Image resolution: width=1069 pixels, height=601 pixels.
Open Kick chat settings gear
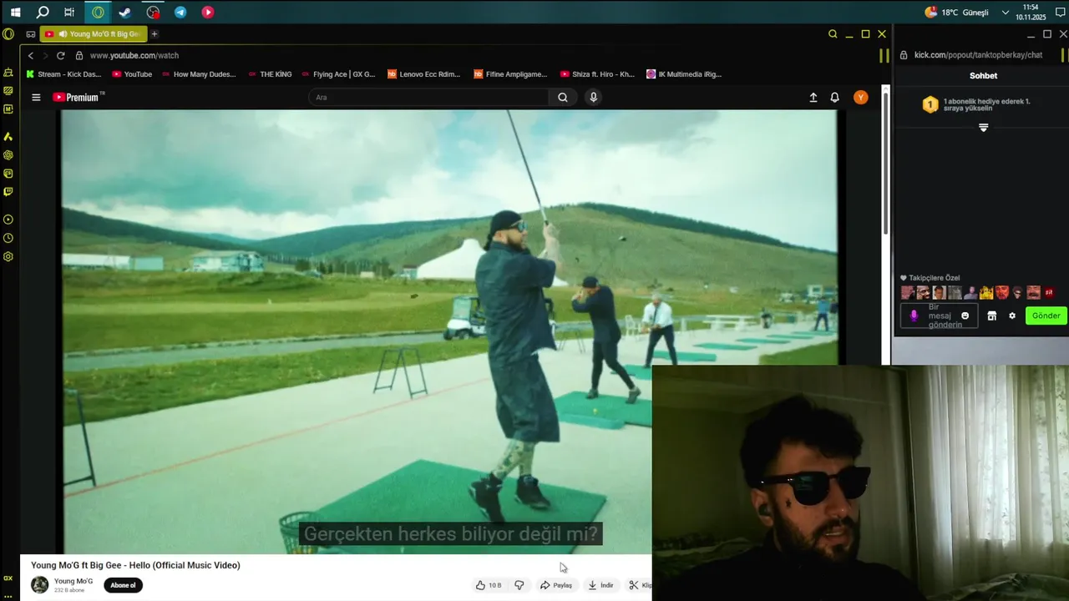[1012, 316]
